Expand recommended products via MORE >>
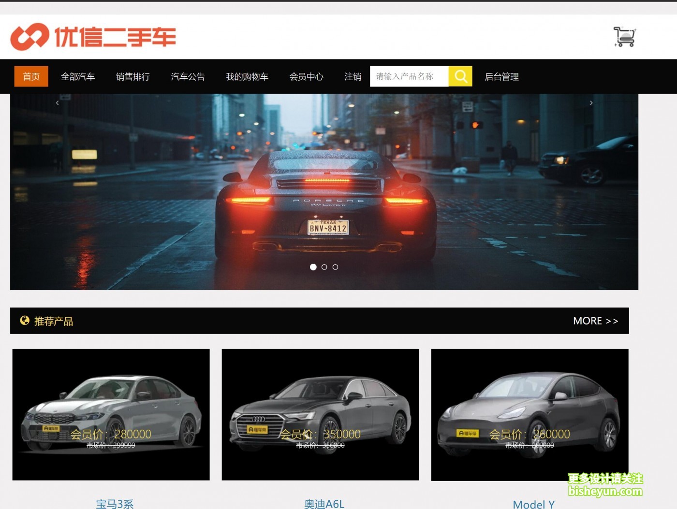The height and width of the screenshot is (509, 677). coord(595,321)
